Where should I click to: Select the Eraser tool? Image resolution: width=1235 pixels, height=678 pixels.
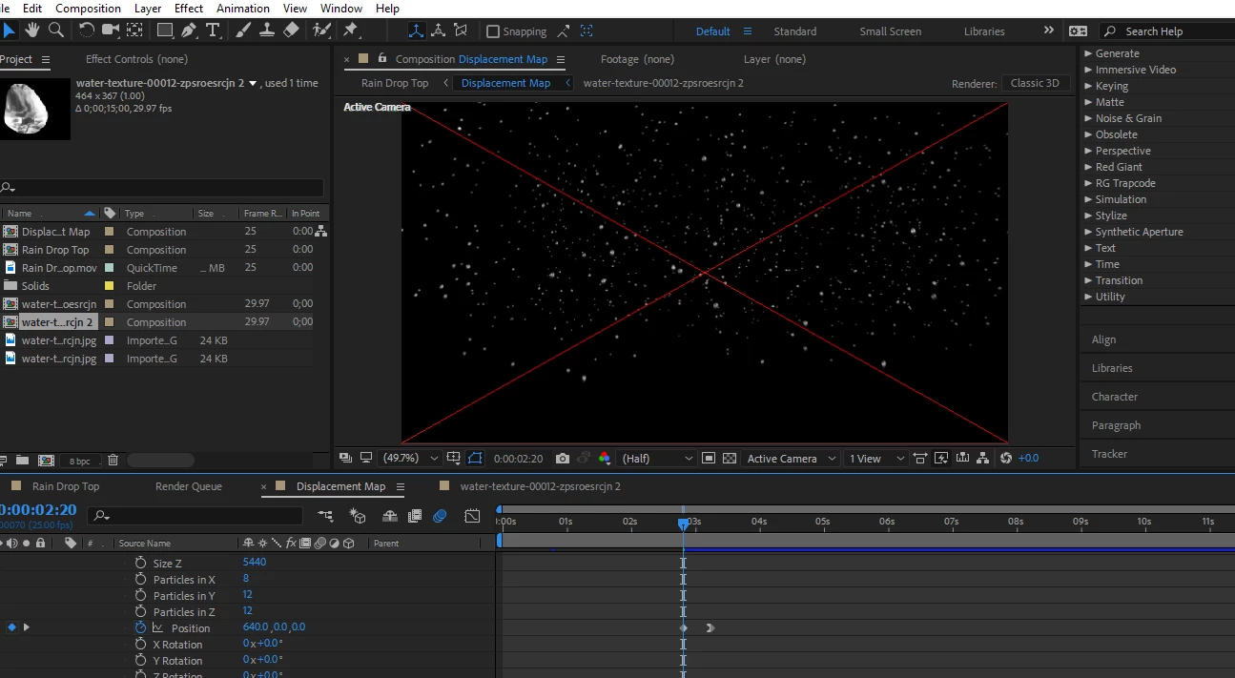pyautogui.click(x=292, y=31)
